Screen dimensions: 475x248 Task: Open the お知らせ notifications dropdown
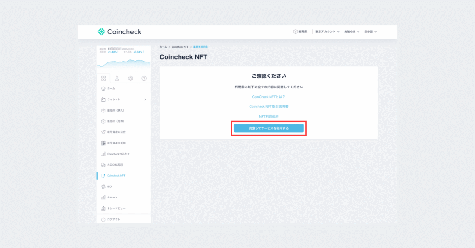[x=352, y=31]
